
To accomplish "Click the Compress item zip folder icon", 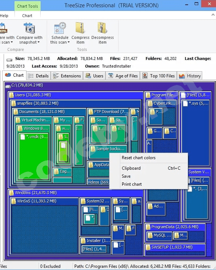I will coord(80,28).
